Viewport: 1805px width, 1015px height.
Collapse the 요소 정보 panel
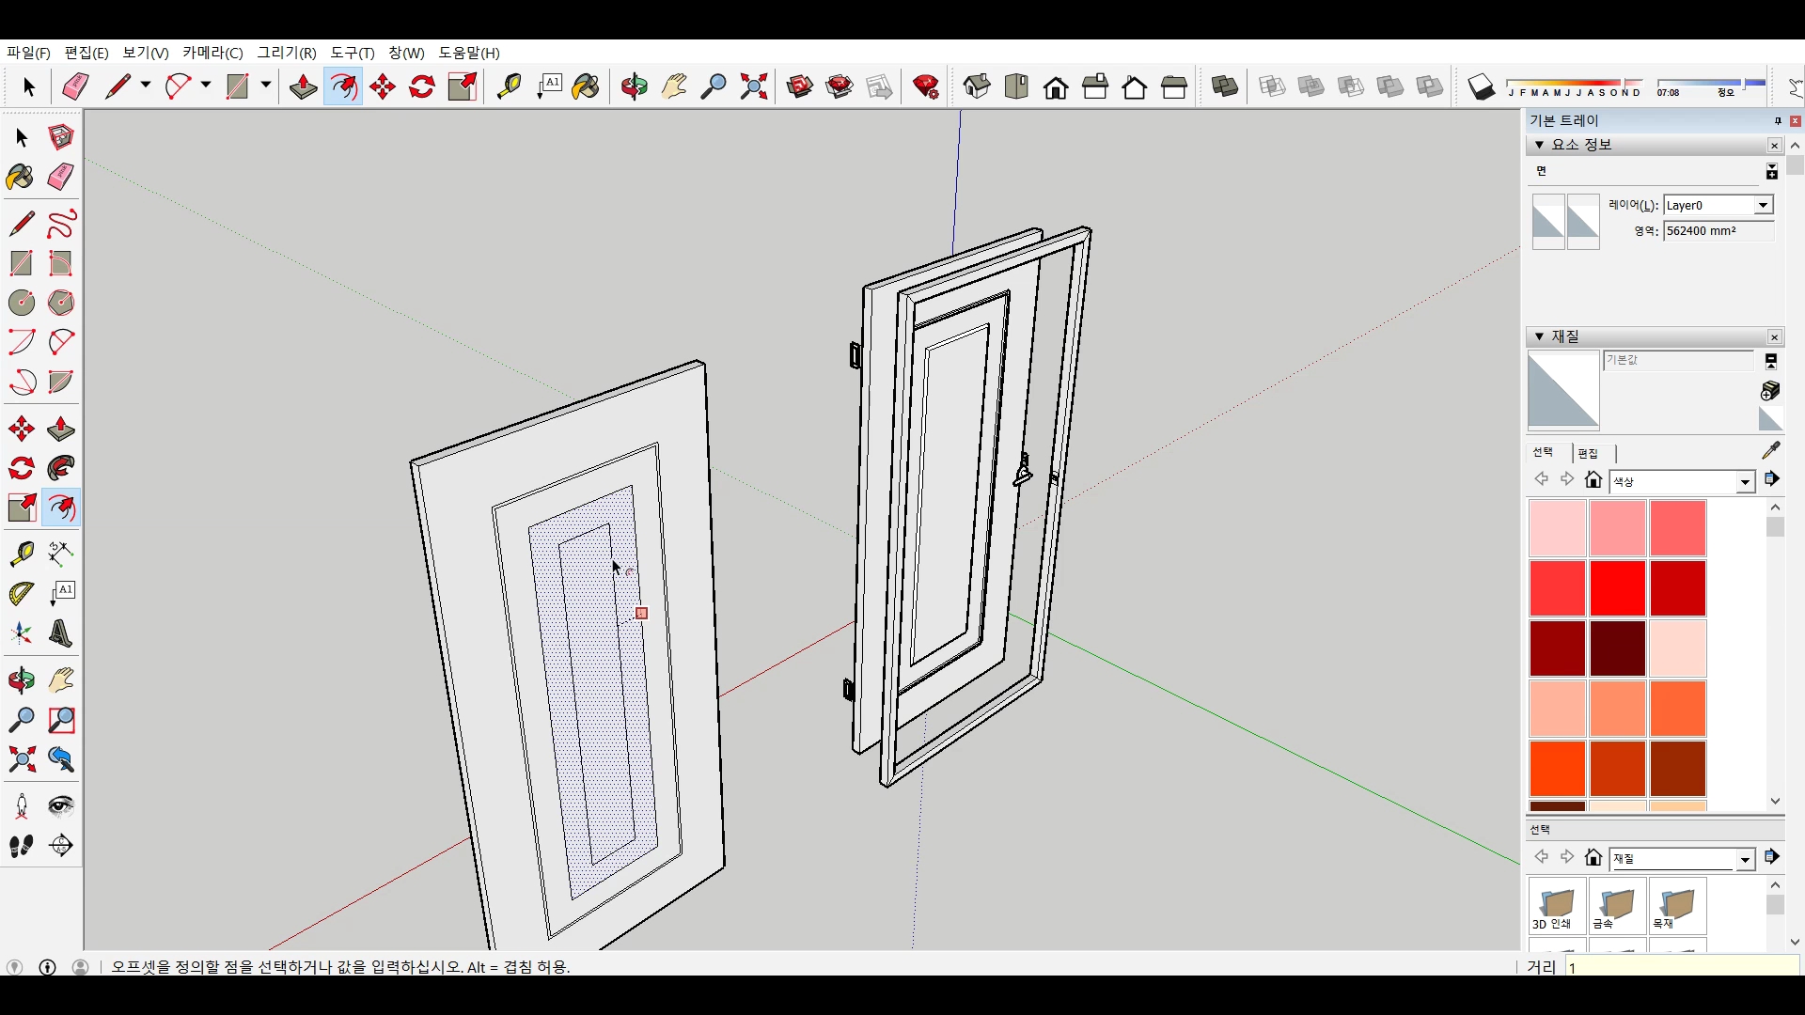click(x=1539, y=145)
